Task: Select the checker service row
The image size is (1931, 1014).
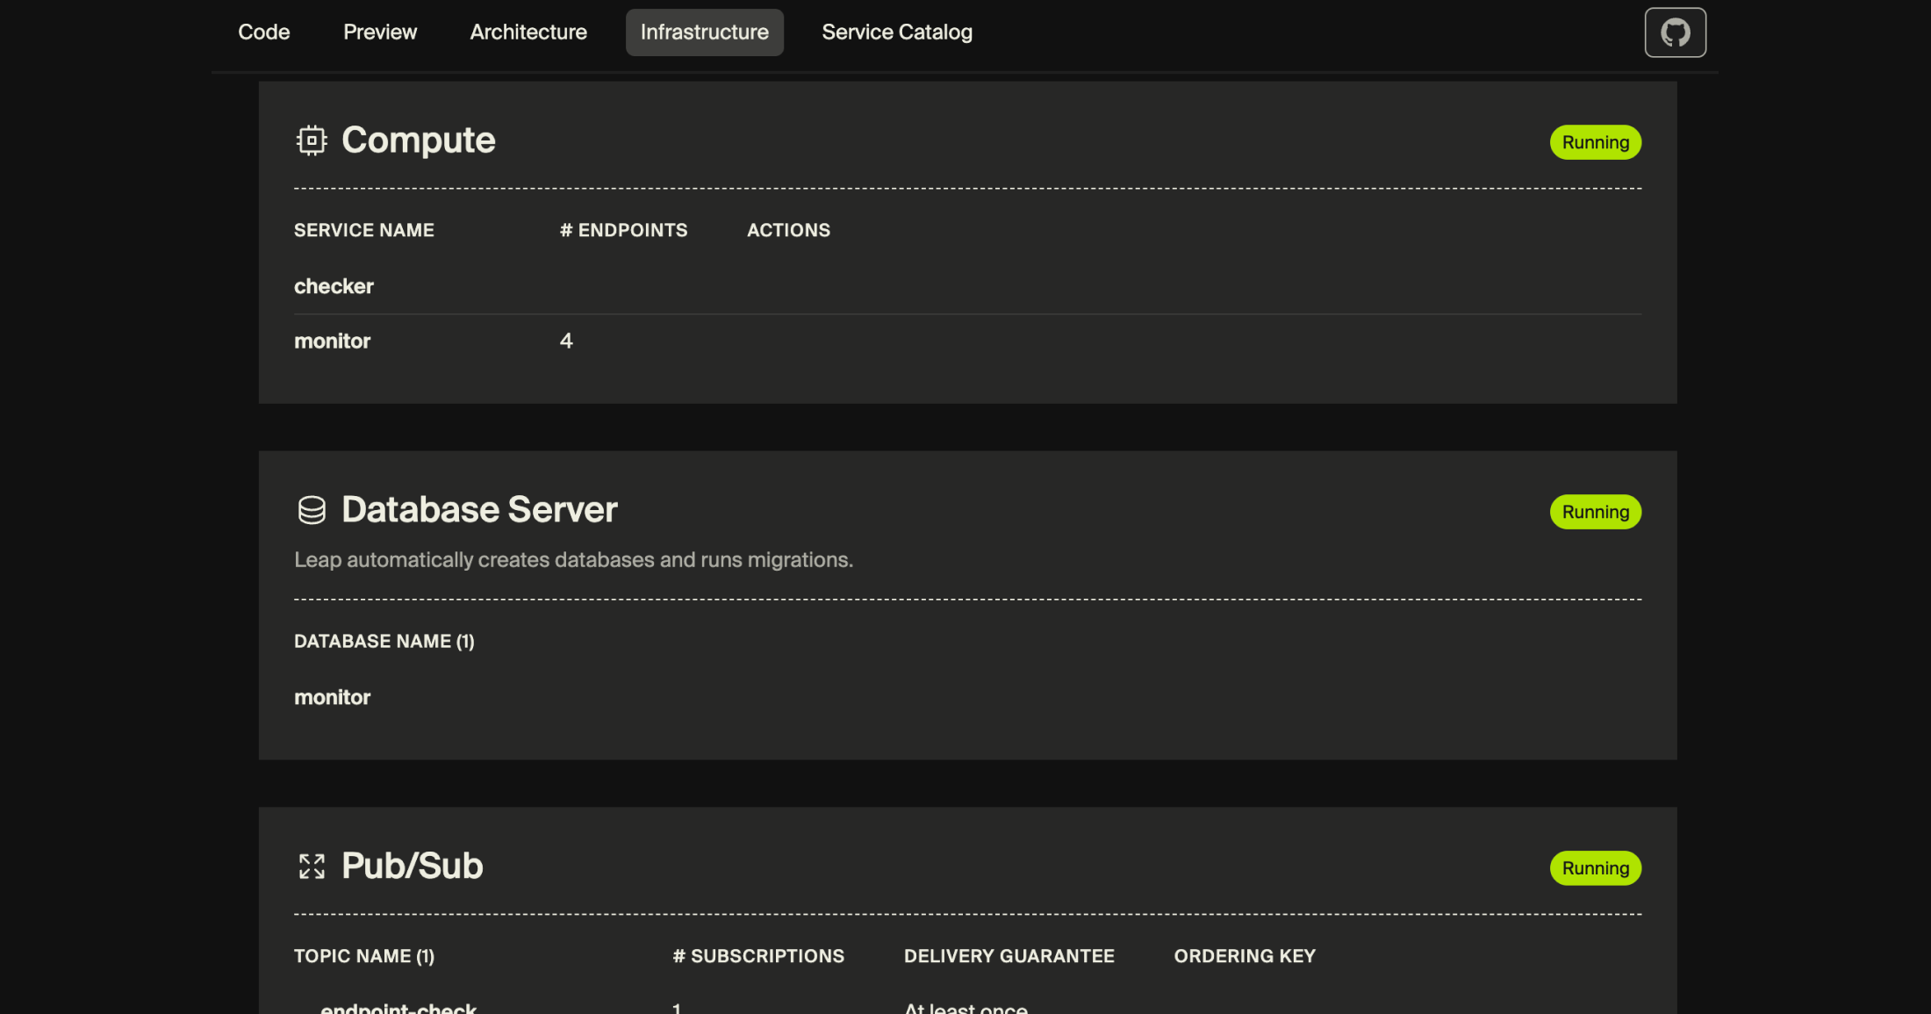Action: 334,286
